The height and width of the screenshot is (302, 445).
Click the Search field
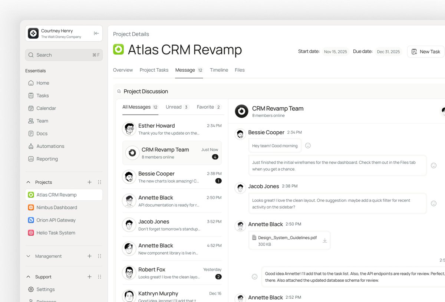(x=64, y=55)
